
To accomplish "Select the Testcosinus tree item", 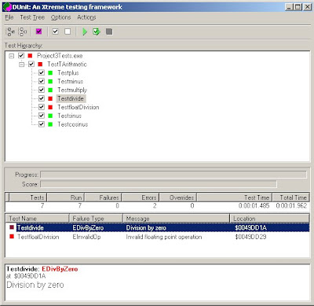I will pyautogui.click(x=73, y=124).
